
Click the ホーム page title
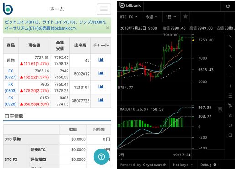tap(57, 9)
